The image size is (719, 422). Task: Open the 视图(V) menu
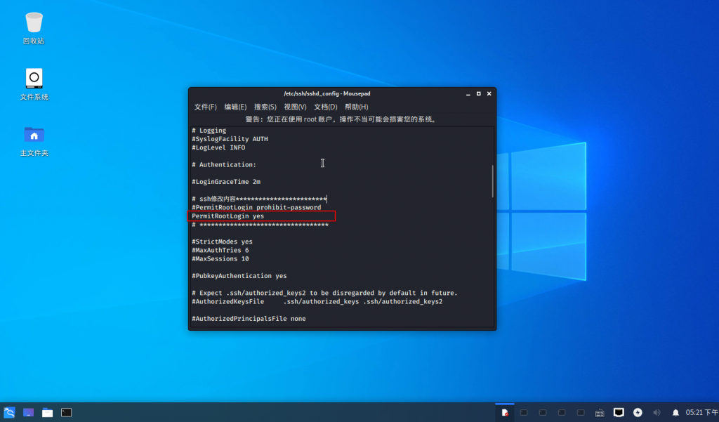(295, 107)
